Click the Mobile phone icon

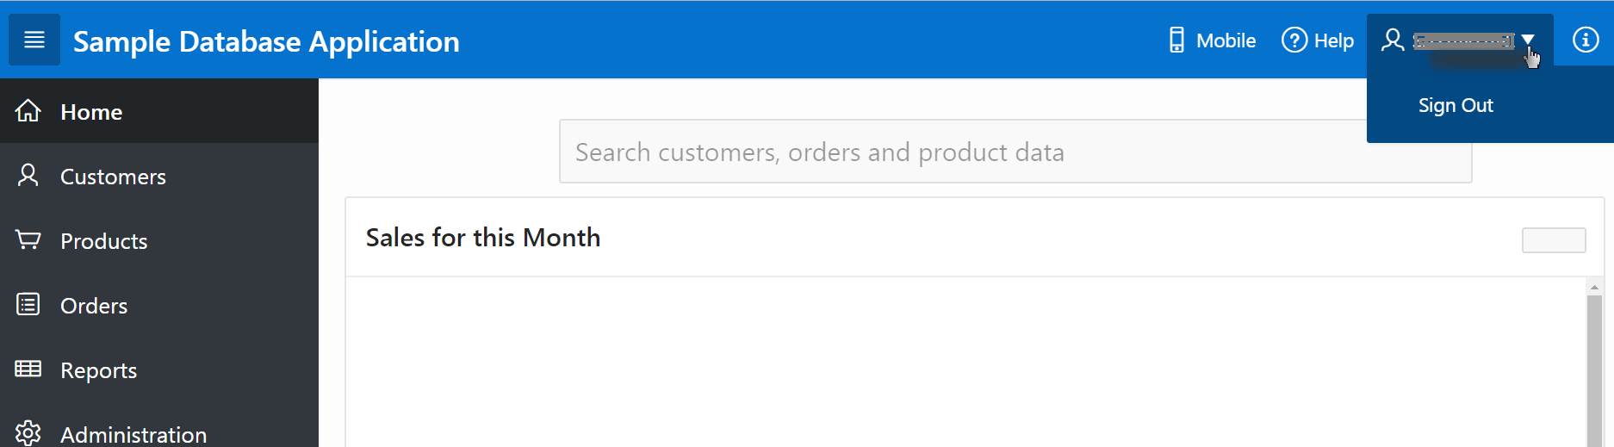[1176, 40]
